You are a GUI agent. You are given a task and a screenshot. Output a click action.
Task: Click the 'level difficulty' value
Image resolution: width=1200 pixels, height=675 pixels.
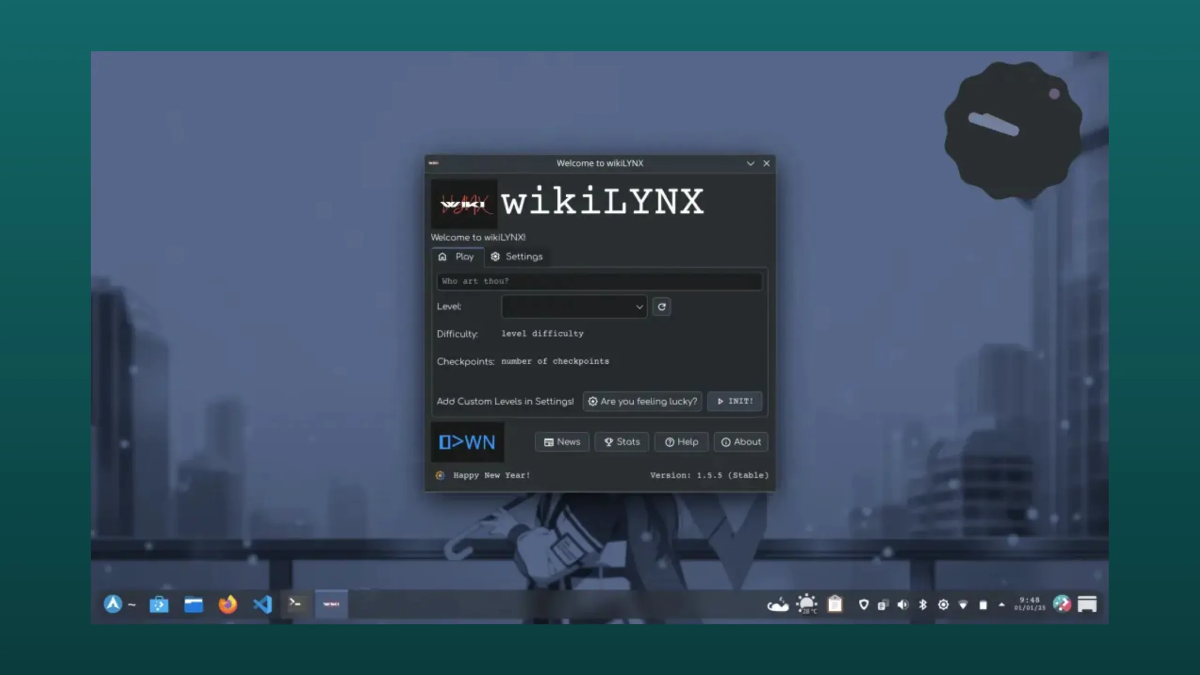pyautogui.click(x=542, y=334)
